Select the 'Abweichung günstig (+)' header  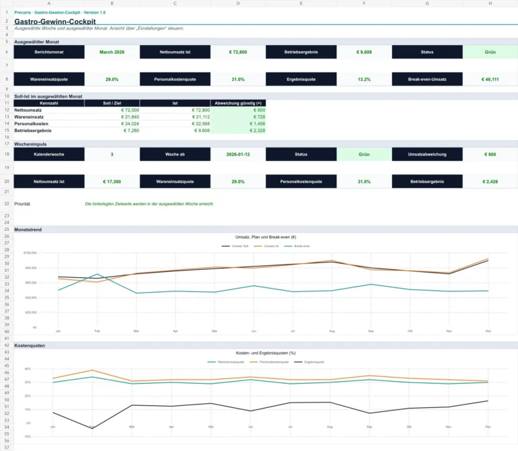(238, 103)
